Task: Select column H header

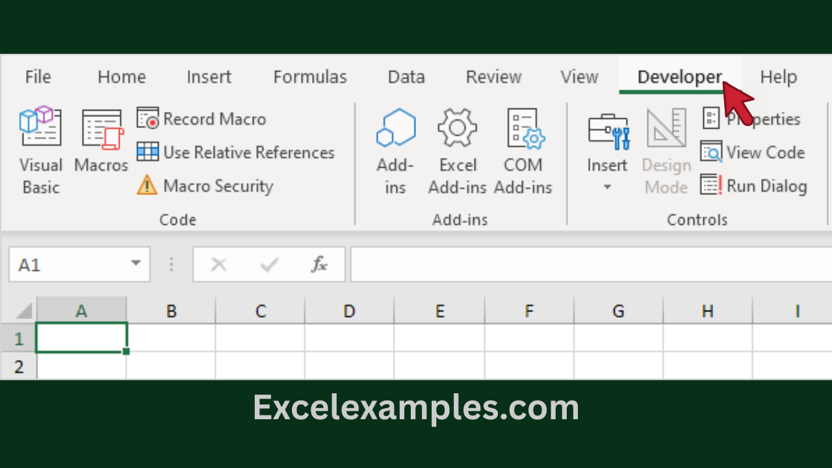Action: pyautogui.click(x=708, y=311)
